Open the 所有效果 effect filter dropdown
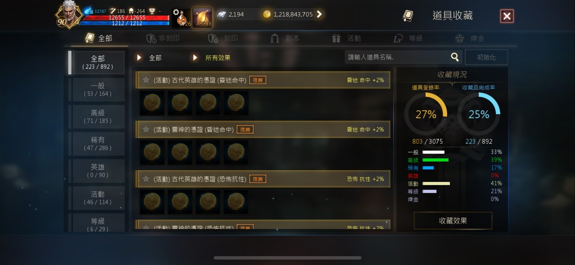Image resolution: width=575 pixels, height=265 pixels. (212, 58)
